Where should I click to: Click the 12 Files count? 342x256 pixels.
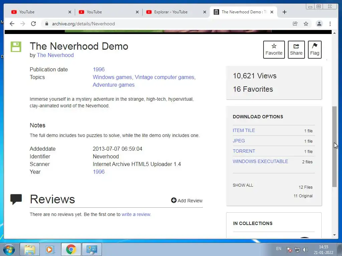pos(306,187)
